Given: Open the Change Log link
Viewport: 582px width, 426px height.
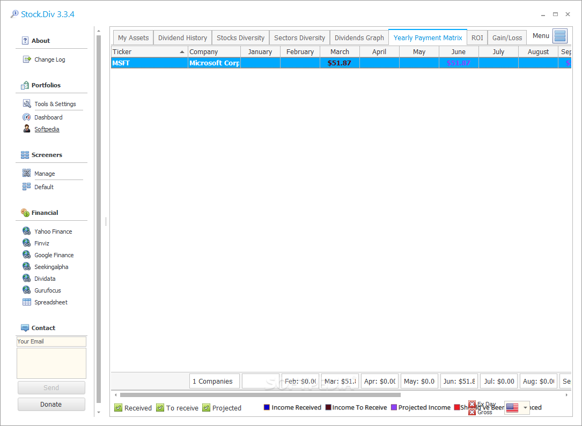Looking at the screenshot, I should [50, 59].
